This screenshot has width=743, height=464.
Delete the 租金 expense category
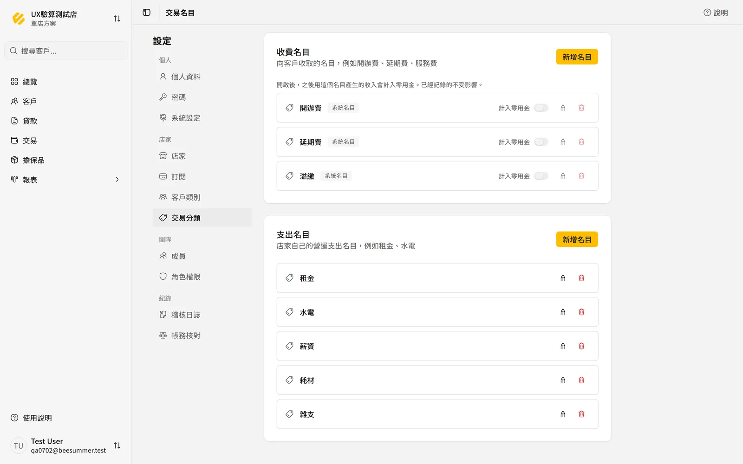[x=581, y=278]
